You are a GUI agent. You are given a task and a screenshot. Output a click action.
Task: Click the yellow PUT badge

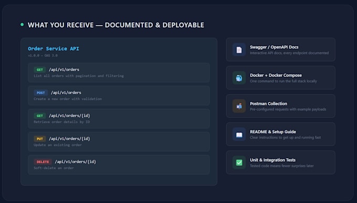point(39,139)
